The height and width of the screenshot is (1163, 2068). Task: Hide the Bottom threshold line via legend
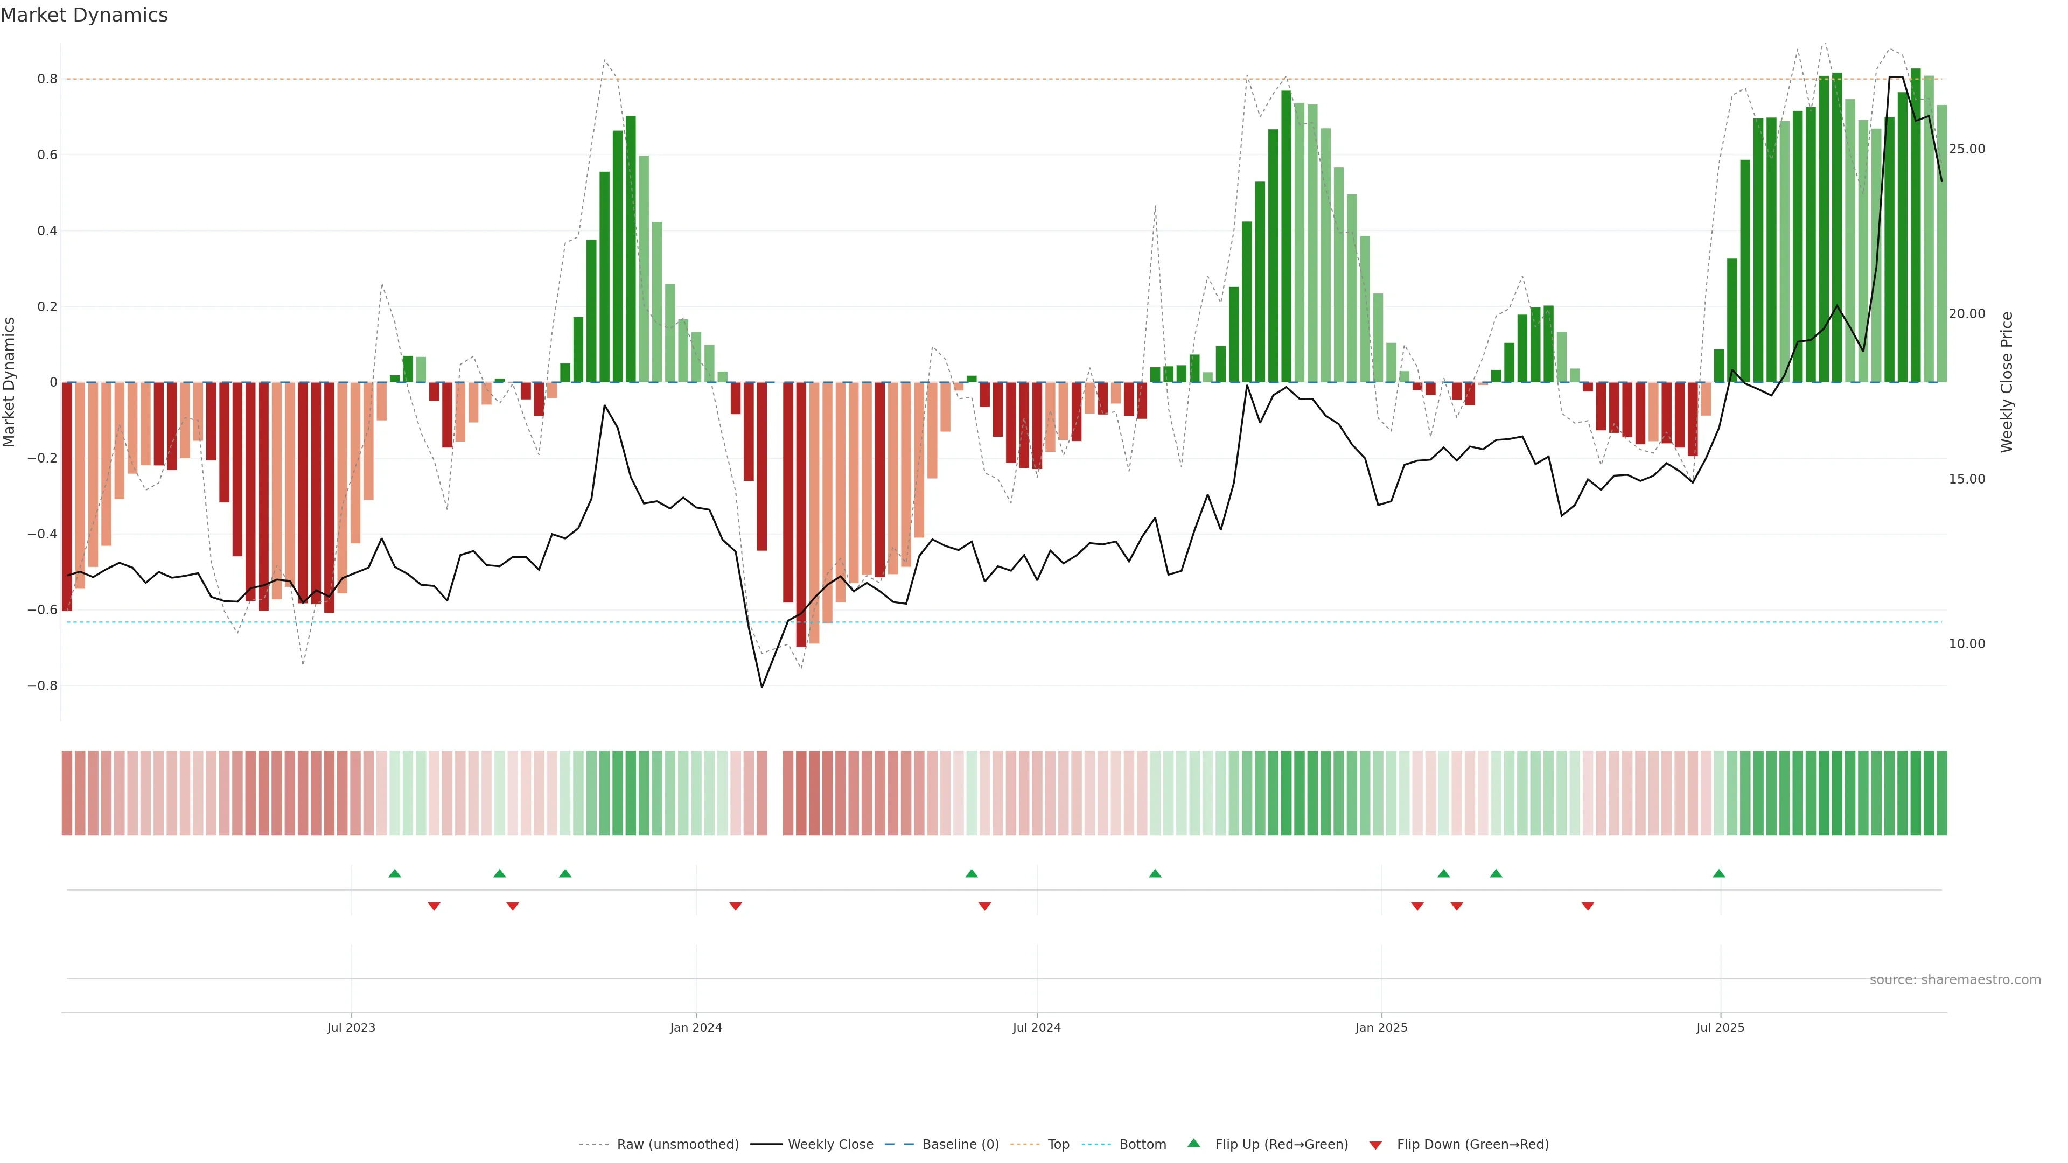pyautogui.click(x=1142, y=1145)
